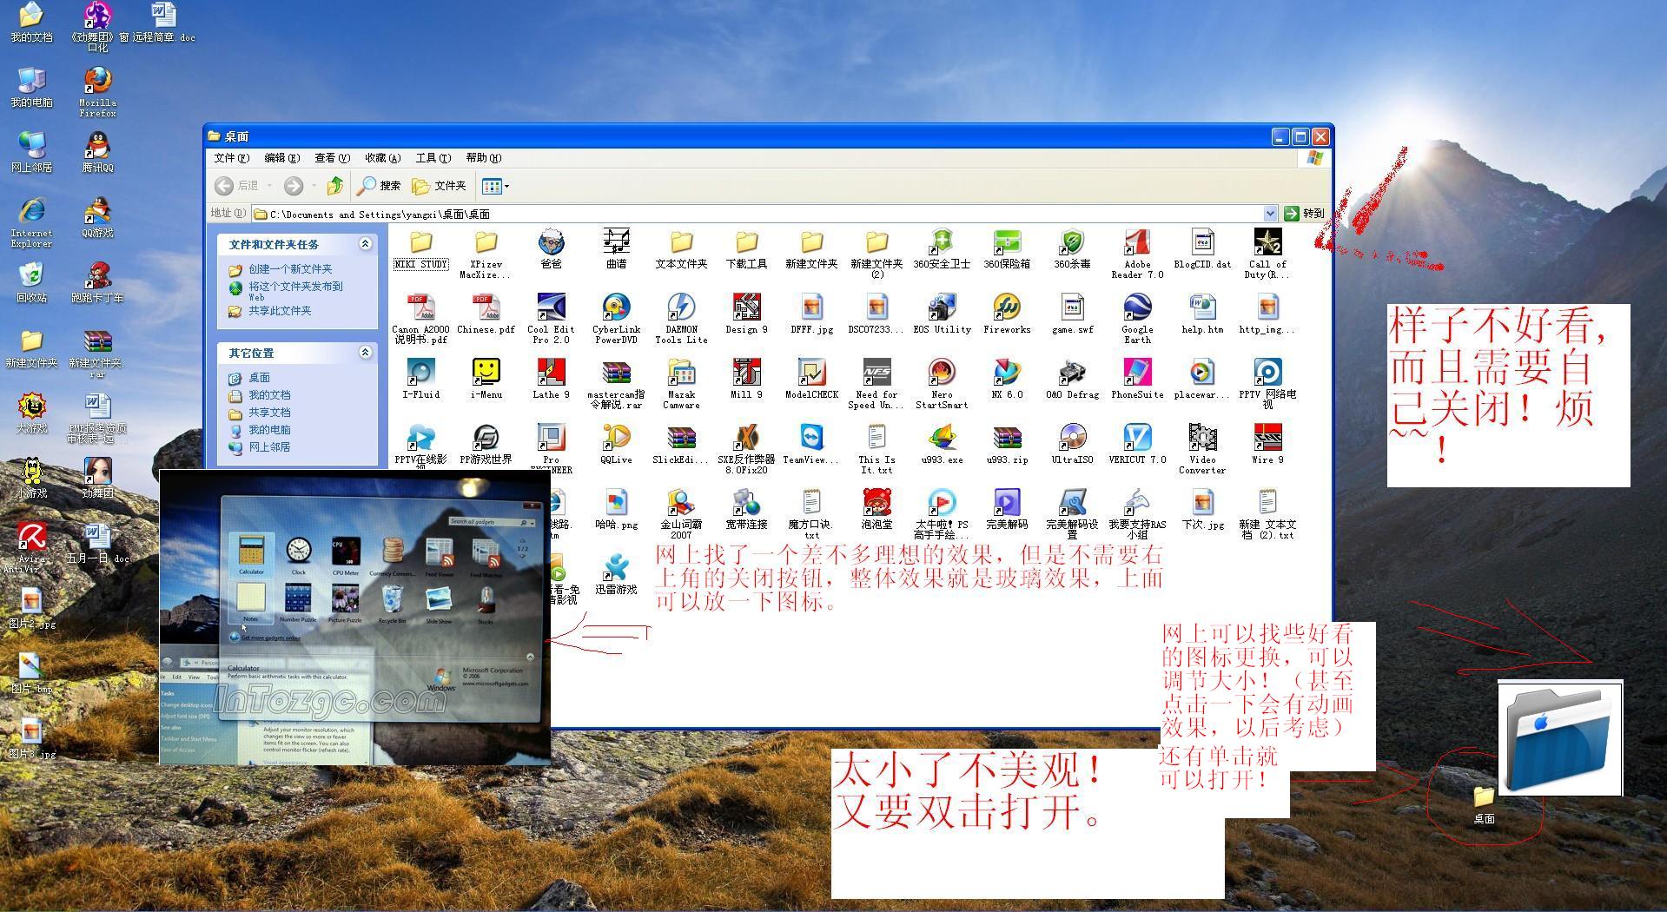Click 将这个文件夹发布到 Web link

coord(295,291)
